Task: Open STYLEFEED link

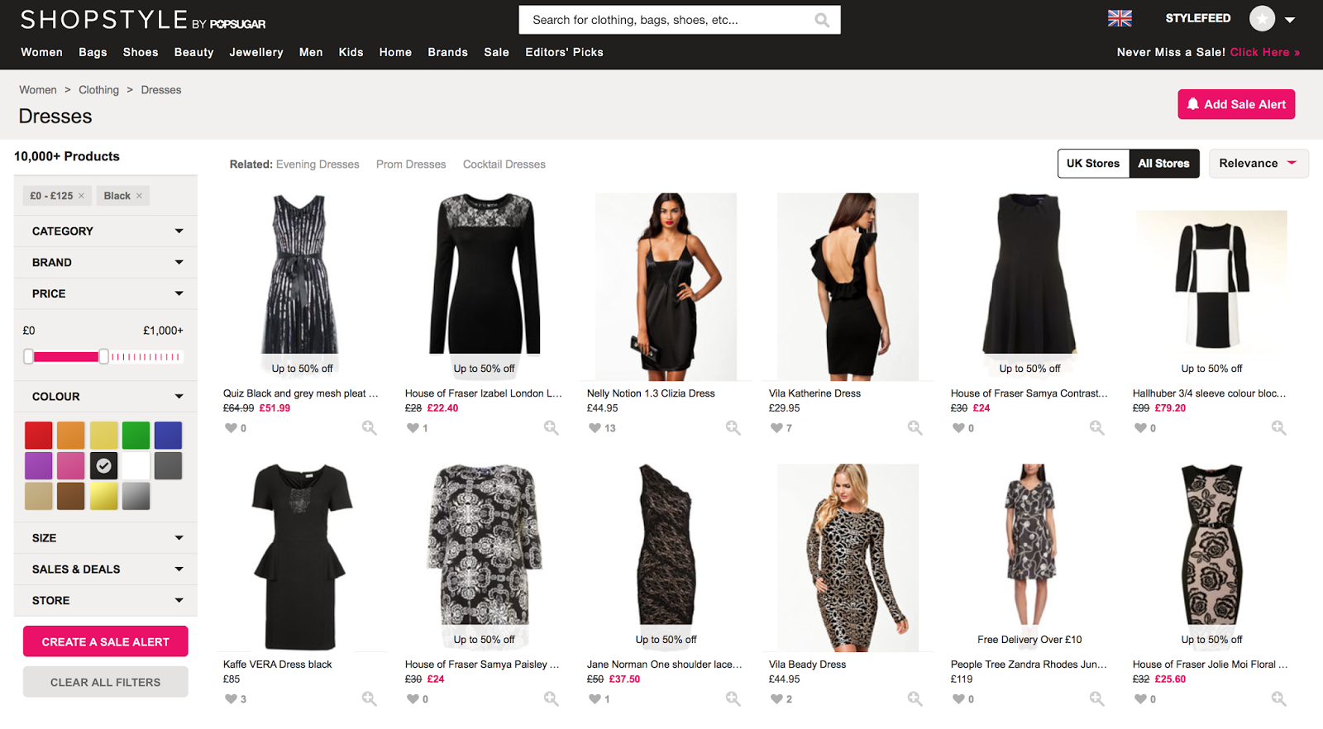Action: (1198, 18)
